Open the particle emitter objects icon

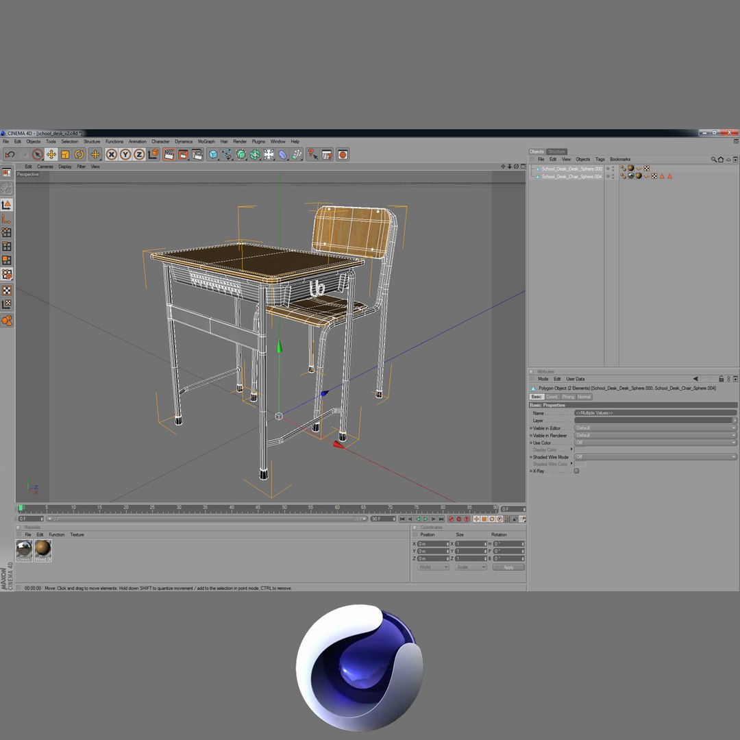coord(297,154)
